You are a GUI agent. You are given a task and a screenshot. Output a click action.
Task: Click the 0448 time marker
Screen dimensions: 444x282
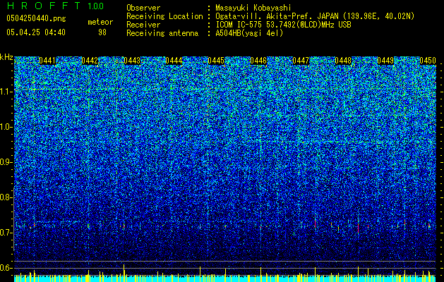pos(343,61)
